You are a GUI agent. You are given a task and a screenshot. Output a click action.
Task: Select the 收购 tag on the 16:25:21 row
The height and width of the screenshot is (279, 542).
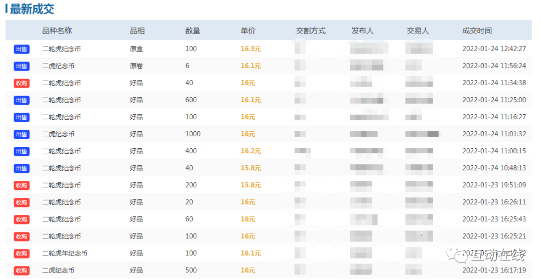(x=22, y=236)
